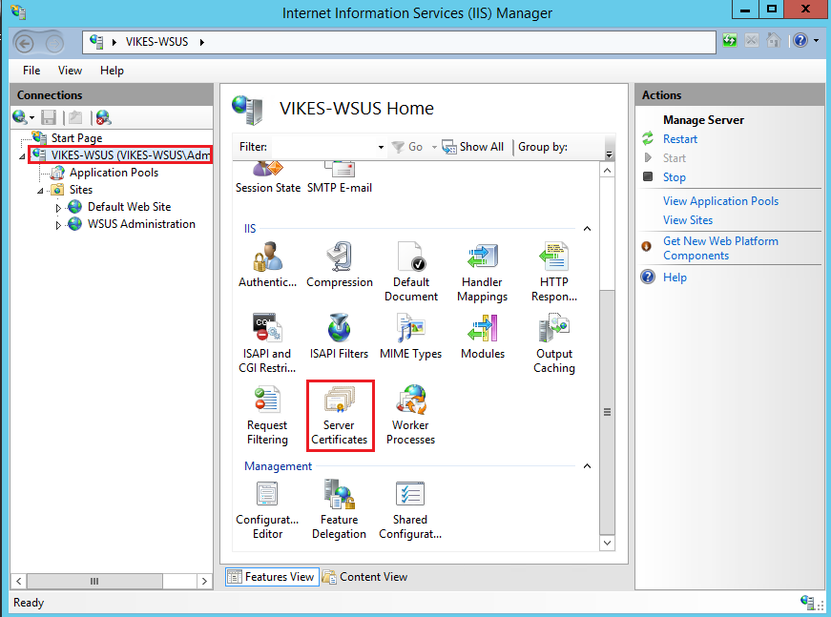The height and width of the screenshot is (617, 831).
Task: Click View Application Pools link
Action: pyautogui.click(x=720, y=201)
